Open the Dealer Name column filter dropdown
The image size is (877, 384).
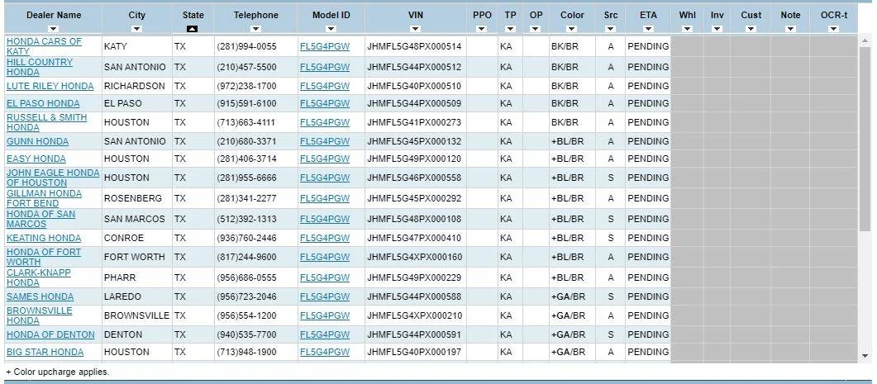click(53, 29)
